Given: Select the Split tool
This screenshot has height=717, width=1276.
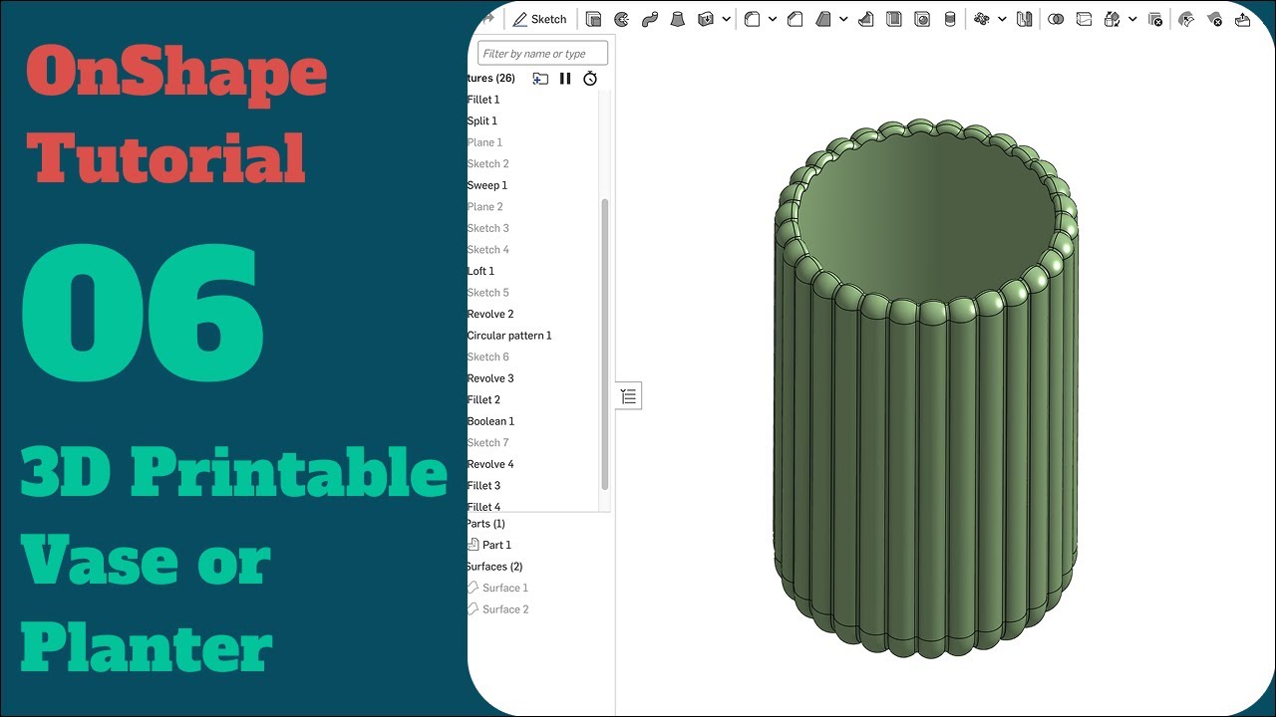Looking at the screenshot, I should (1084, 19).
